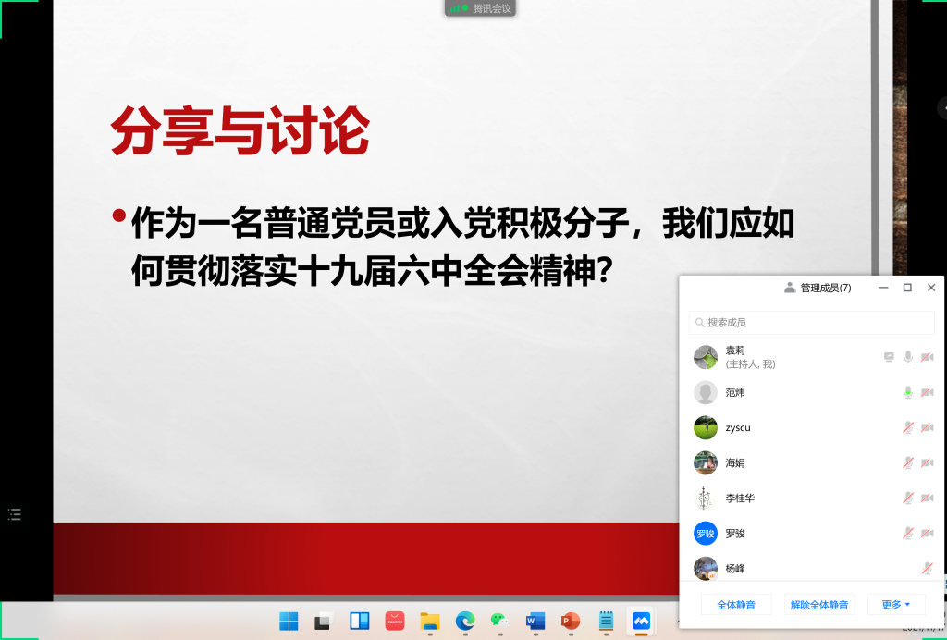Select member 范炜 in the list
This screenshot has width=947, height=640.
click(735, 392)
